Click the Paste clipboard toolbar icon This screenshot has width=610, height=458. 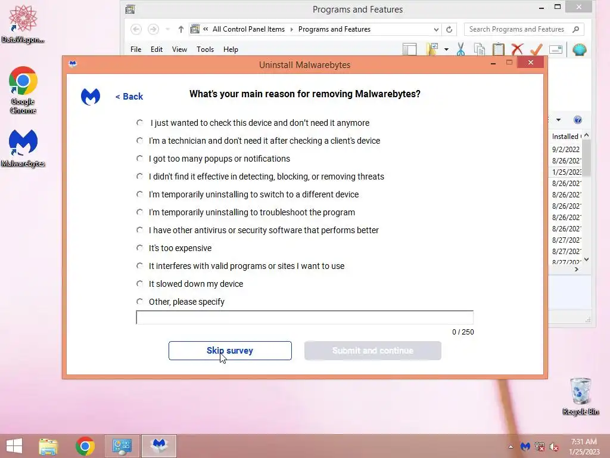tap(499, 49)
